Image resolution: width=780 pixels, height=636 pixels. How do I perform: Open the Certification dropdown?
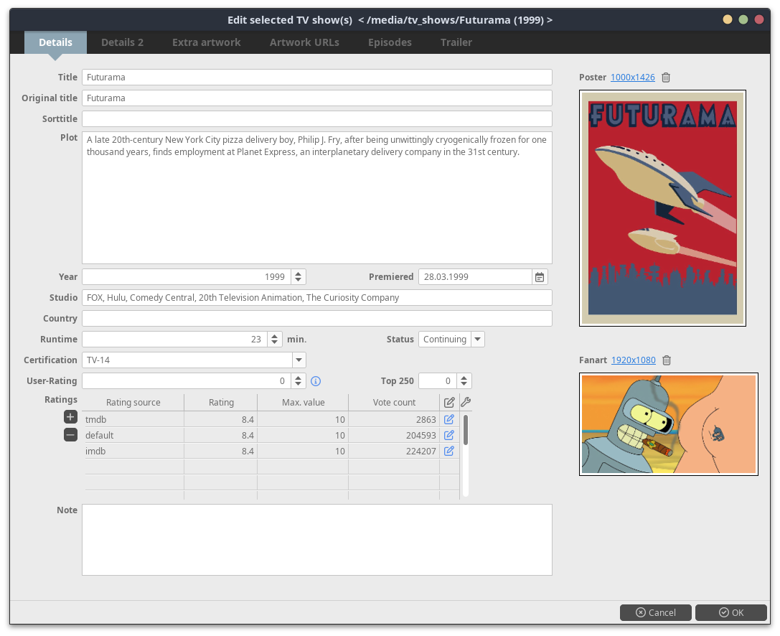pos(299,360)
